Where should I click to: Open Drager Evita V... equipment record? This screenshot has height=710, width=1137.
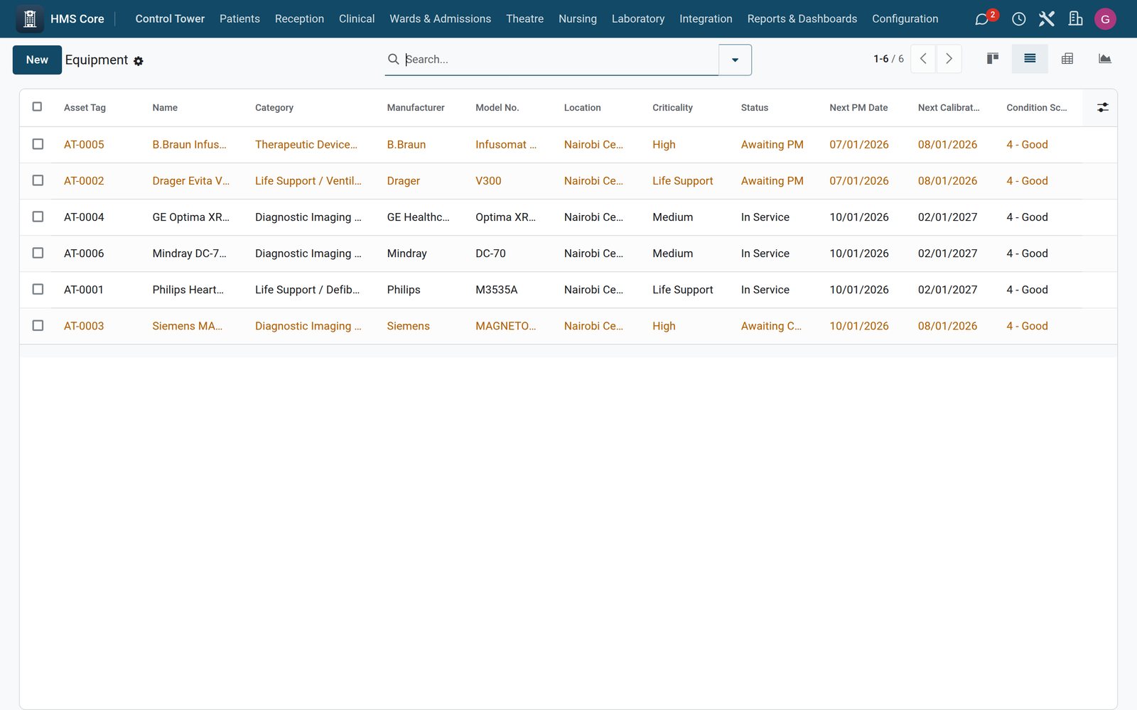coord(190,180)
